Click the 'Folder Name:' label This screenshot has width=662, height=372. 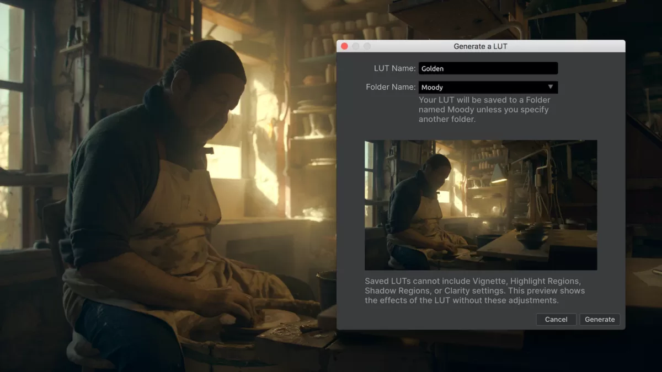click(391, 87)
